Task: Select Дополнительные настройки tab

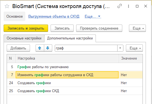Action: tap(70, 38)
